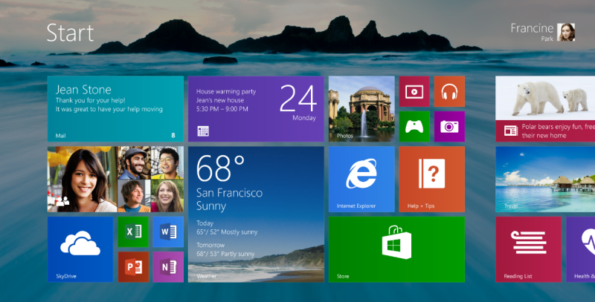Open the Reading List tile
The width and height of the screenshot is (595, 302).
pyautogui.click(x=529, y=249)
